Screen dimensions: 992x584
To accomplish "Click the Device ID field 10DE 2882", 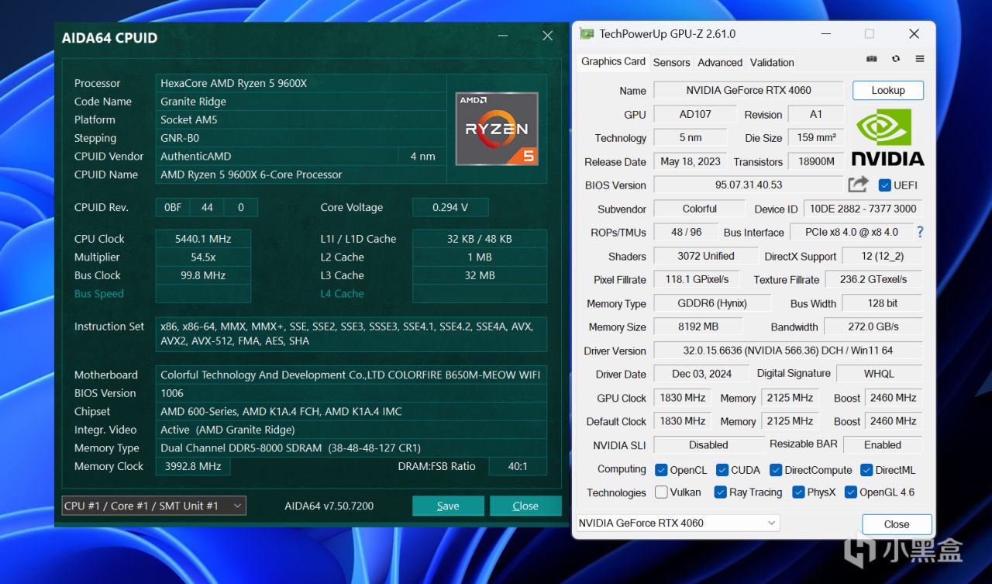I will point(862,209).
